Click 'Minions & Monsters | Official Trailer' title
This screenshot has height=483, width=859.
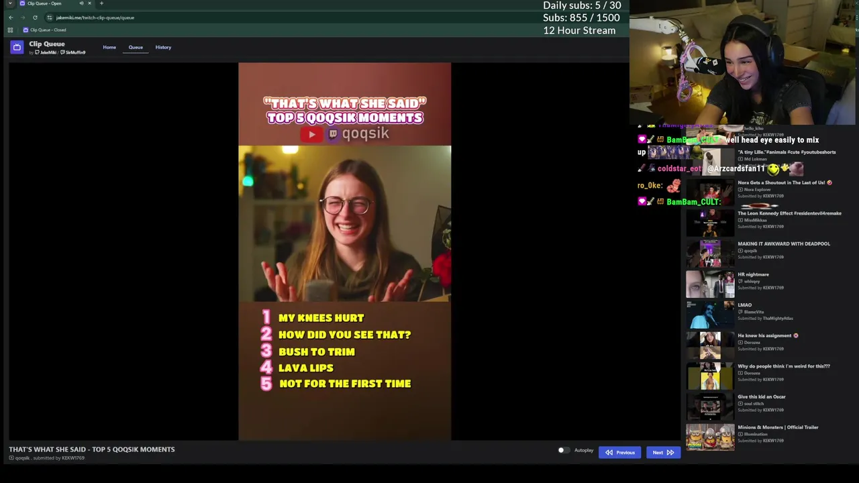pyautogui.click(x=778, y=427)
